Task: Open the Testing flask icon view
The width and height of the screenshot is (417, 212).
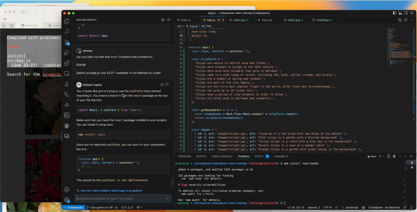Action: [x=67, y=84]
